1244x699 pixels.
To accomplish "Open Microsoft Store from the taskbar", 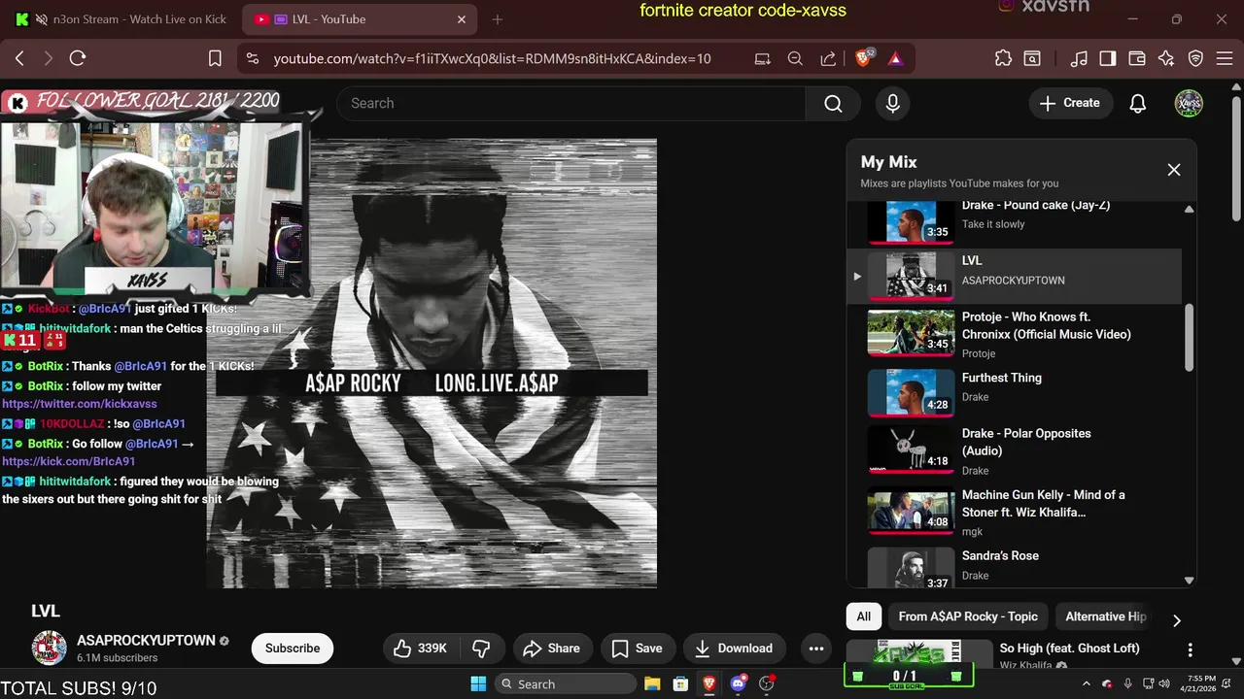I will point(681,683).
